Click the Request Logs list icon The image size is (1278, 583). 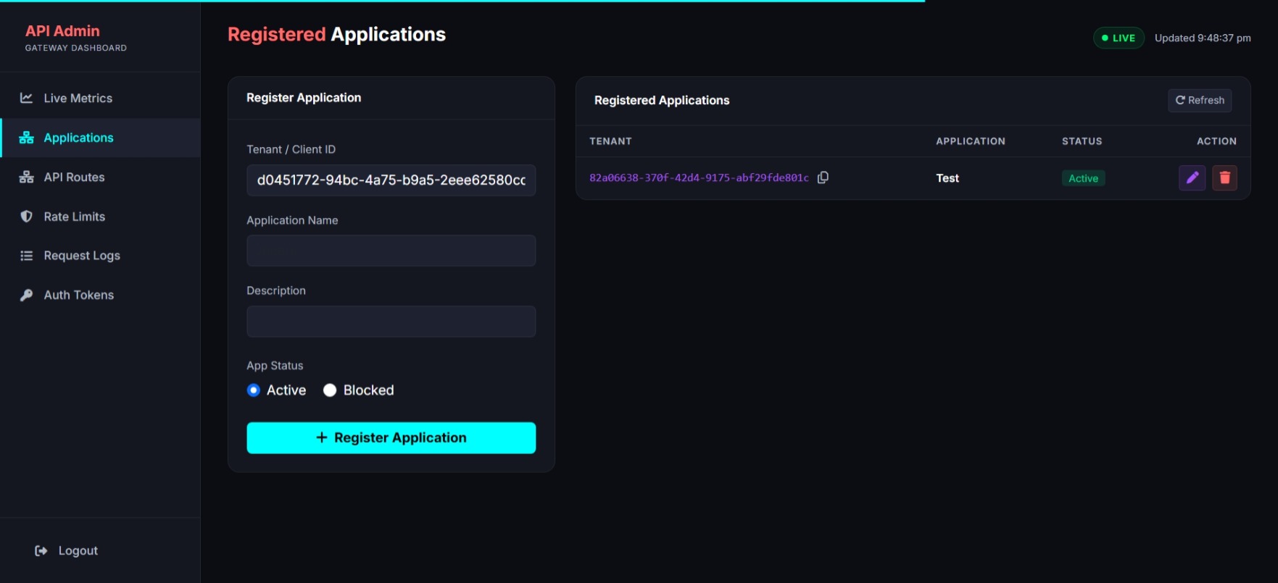click(x=26, y=256)
